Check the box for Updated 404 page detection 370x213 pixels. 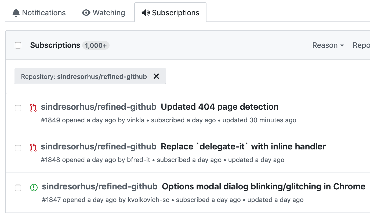tap(18, 108)
